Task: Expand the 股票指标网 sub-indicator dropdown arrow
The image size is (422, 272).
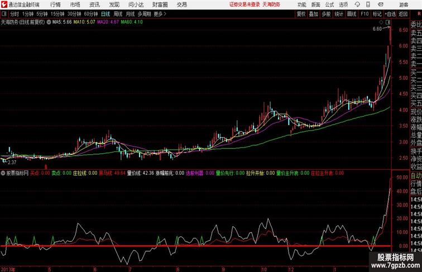Action: pos(3,173)
